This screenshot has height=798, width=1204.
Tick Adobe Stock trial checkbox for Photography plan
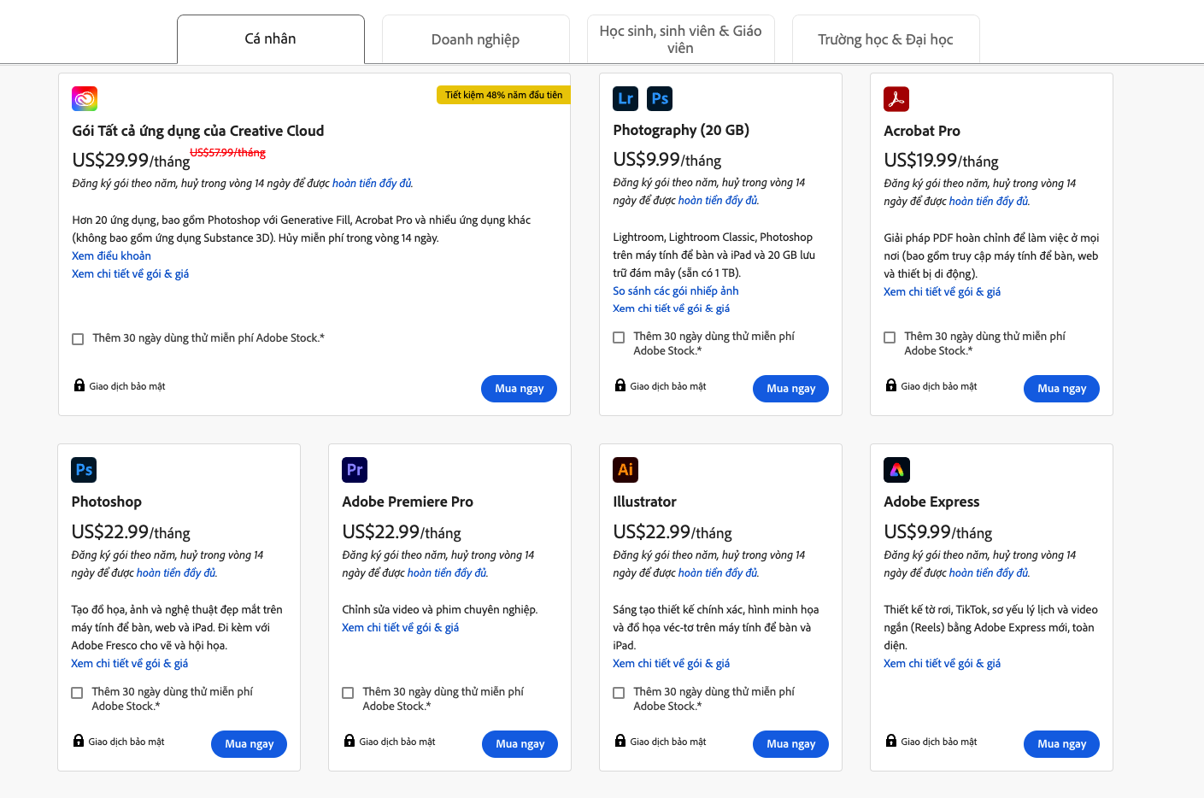click(619, 337)
